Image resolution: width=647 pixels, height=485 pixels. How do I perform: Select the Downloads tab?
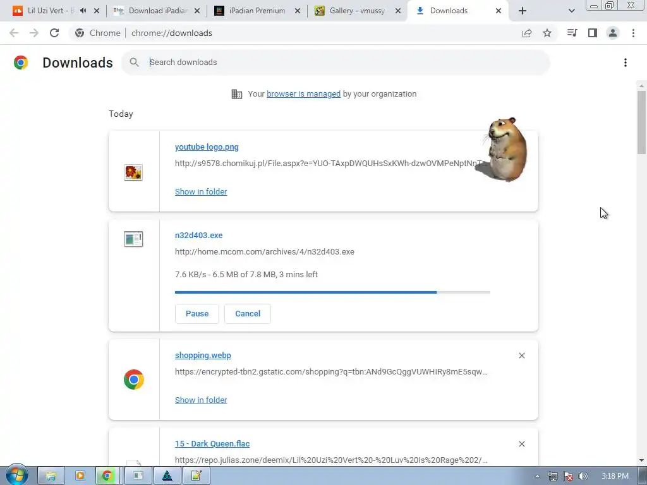(x=449, y=11)
